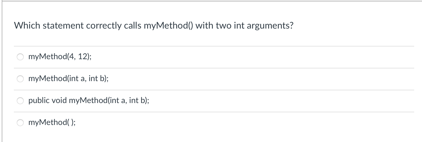This screenshot has width=422, height=142.
Task: Click the label starting "public void myMethod"
Action: pos(89,101)
